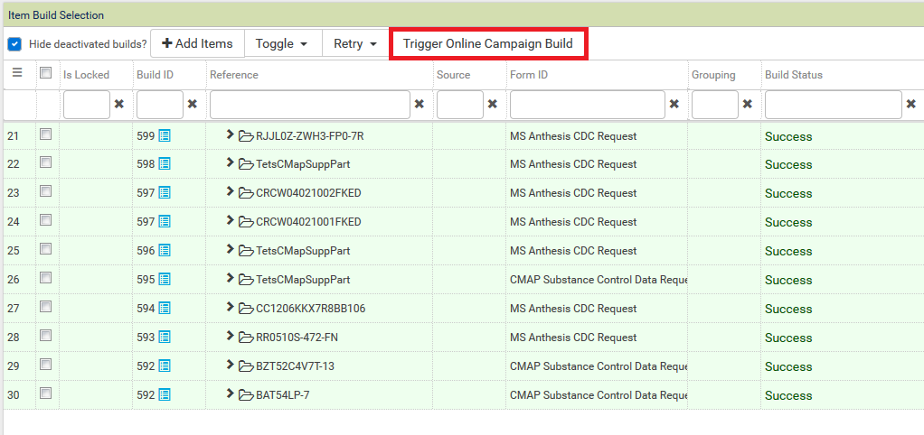Viewport: 924px width, 435px height.
Task: Open build details icon for Build ID 599
Action: [x=165, y=135]
